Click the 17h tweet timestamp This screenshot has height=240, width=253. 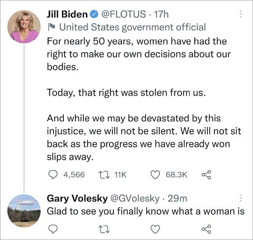point(161,14)
